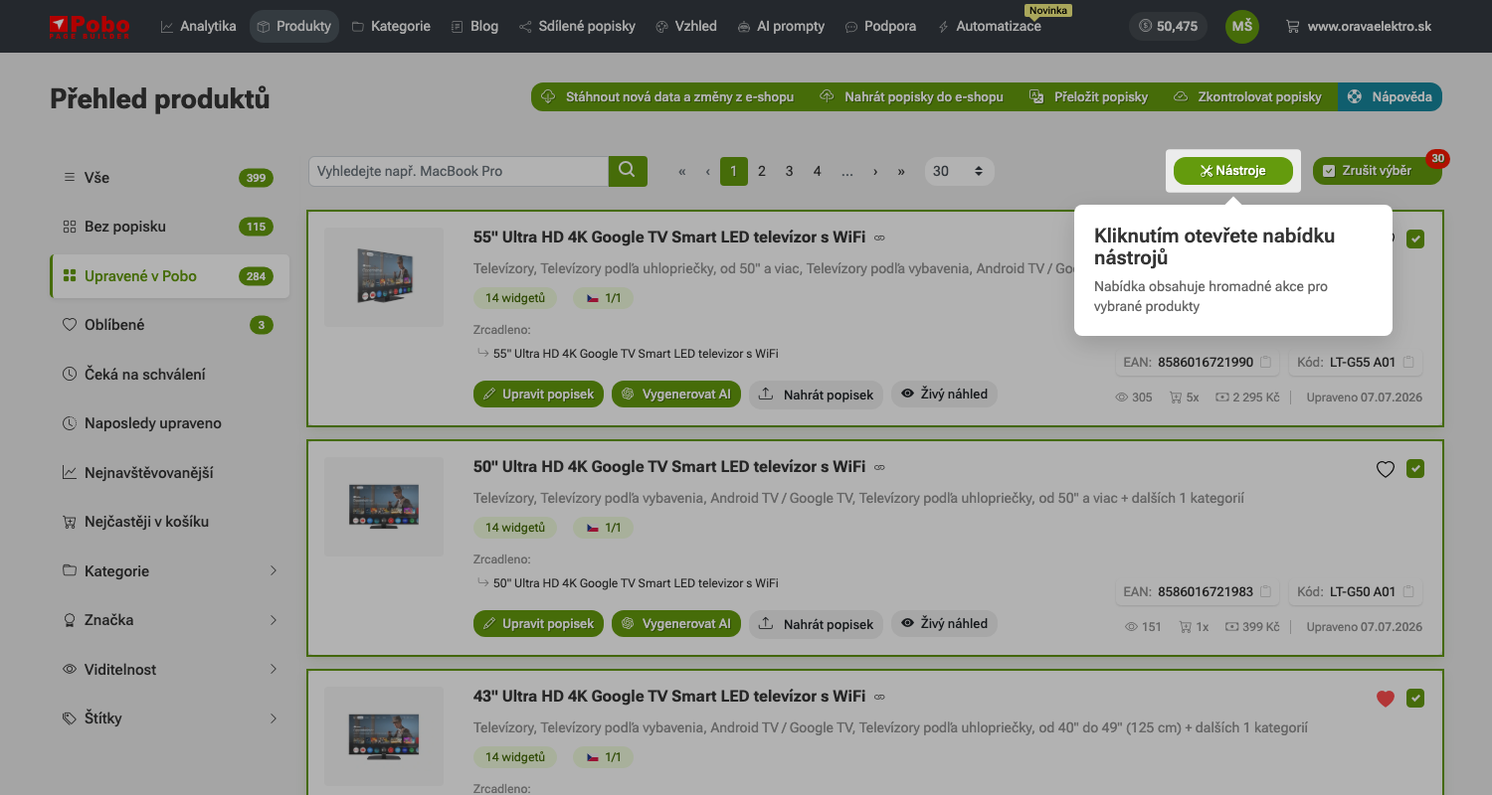Open Živý náhled for the 55" TV
This screenshot has height=795, width=1492.
pyautogui.click(x=944, y=395)
